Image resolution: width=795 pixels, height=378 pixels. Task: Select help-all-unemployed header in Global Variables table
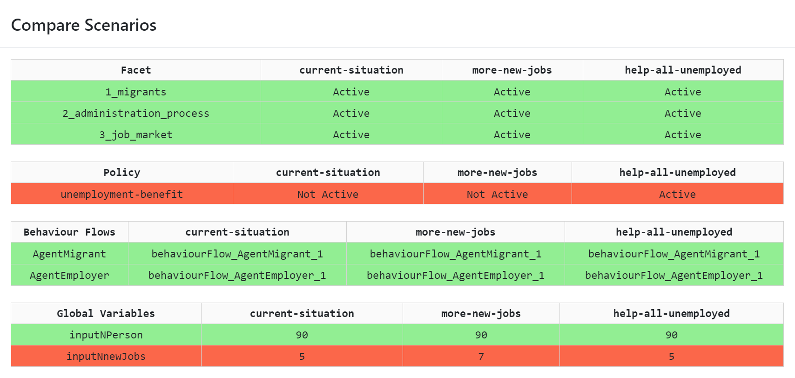(671, 314)
